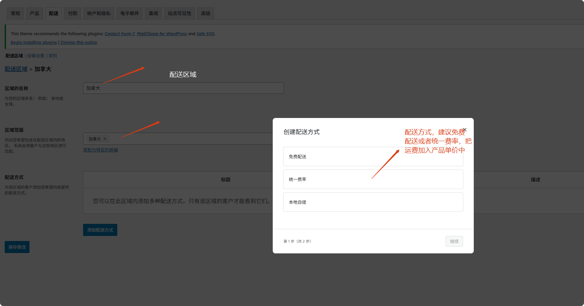Choose the 统一费率 shipping method
Image resolution: width=584 pixels, height=306 pixels.
[x=373, y=179]
